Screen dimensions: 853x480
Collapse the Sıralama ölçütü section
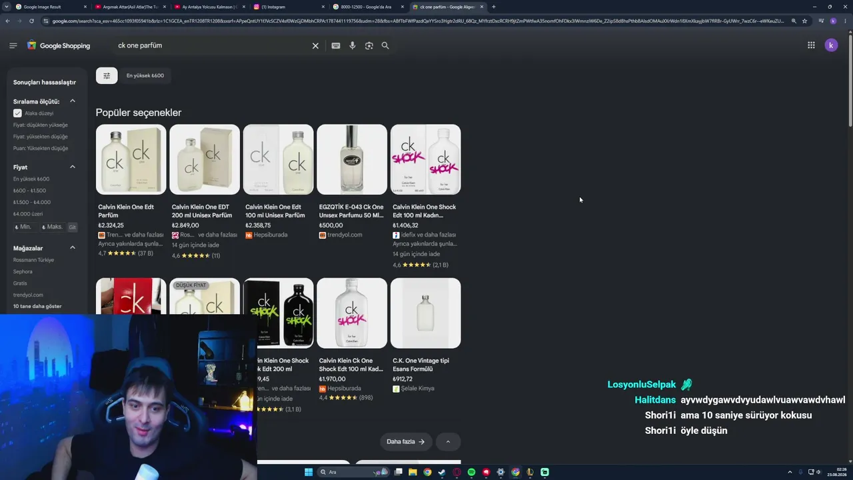73,101
